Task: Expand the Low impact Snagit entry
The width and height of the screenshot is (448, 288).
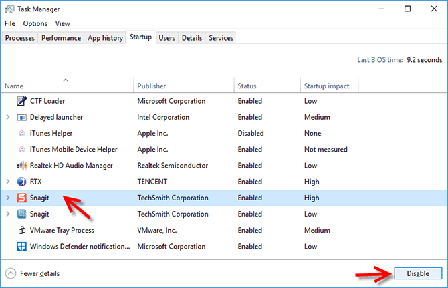Action: pos(8,214)
